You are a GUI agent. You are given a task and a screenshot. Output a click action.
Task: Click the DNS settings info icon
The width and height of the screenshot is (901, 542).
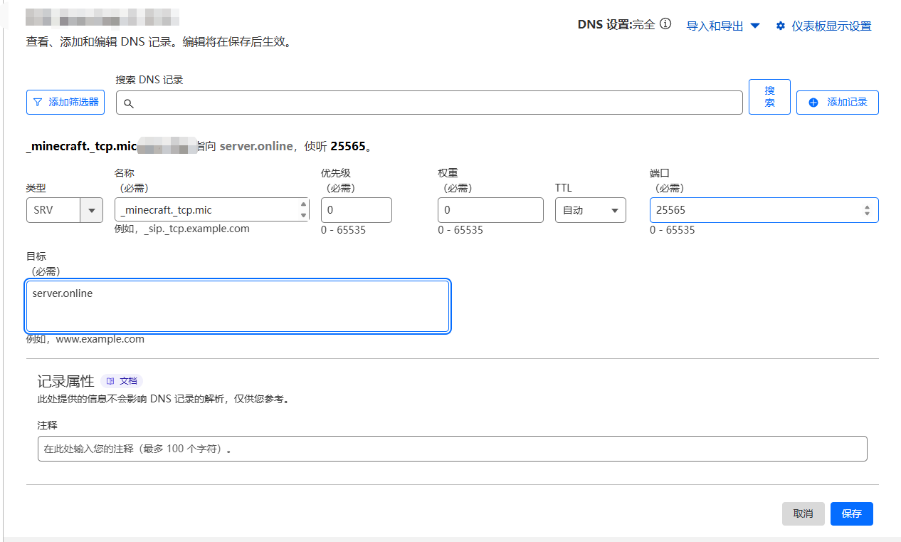[665, 24]
